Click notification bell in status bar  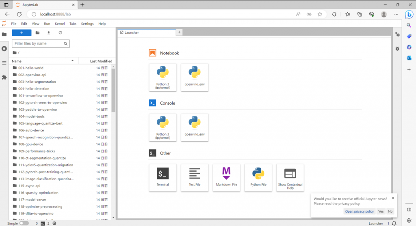coord(394,223)
